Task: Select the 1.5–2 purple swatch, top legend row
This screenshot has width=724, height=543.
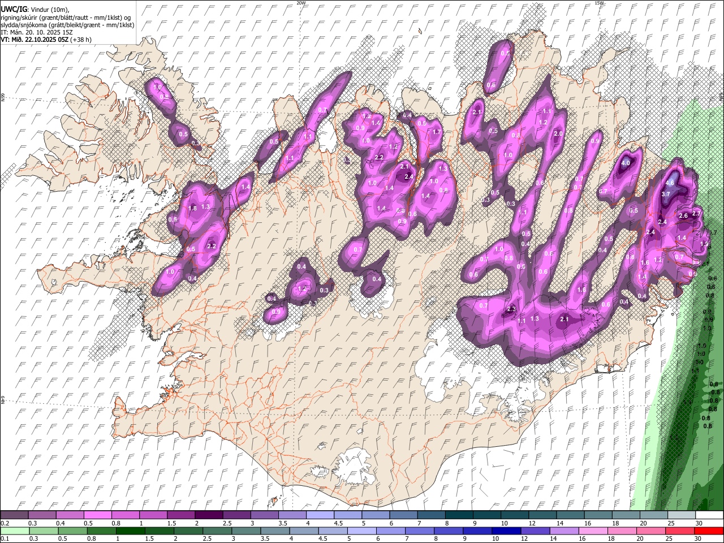Action: point(181,515)
